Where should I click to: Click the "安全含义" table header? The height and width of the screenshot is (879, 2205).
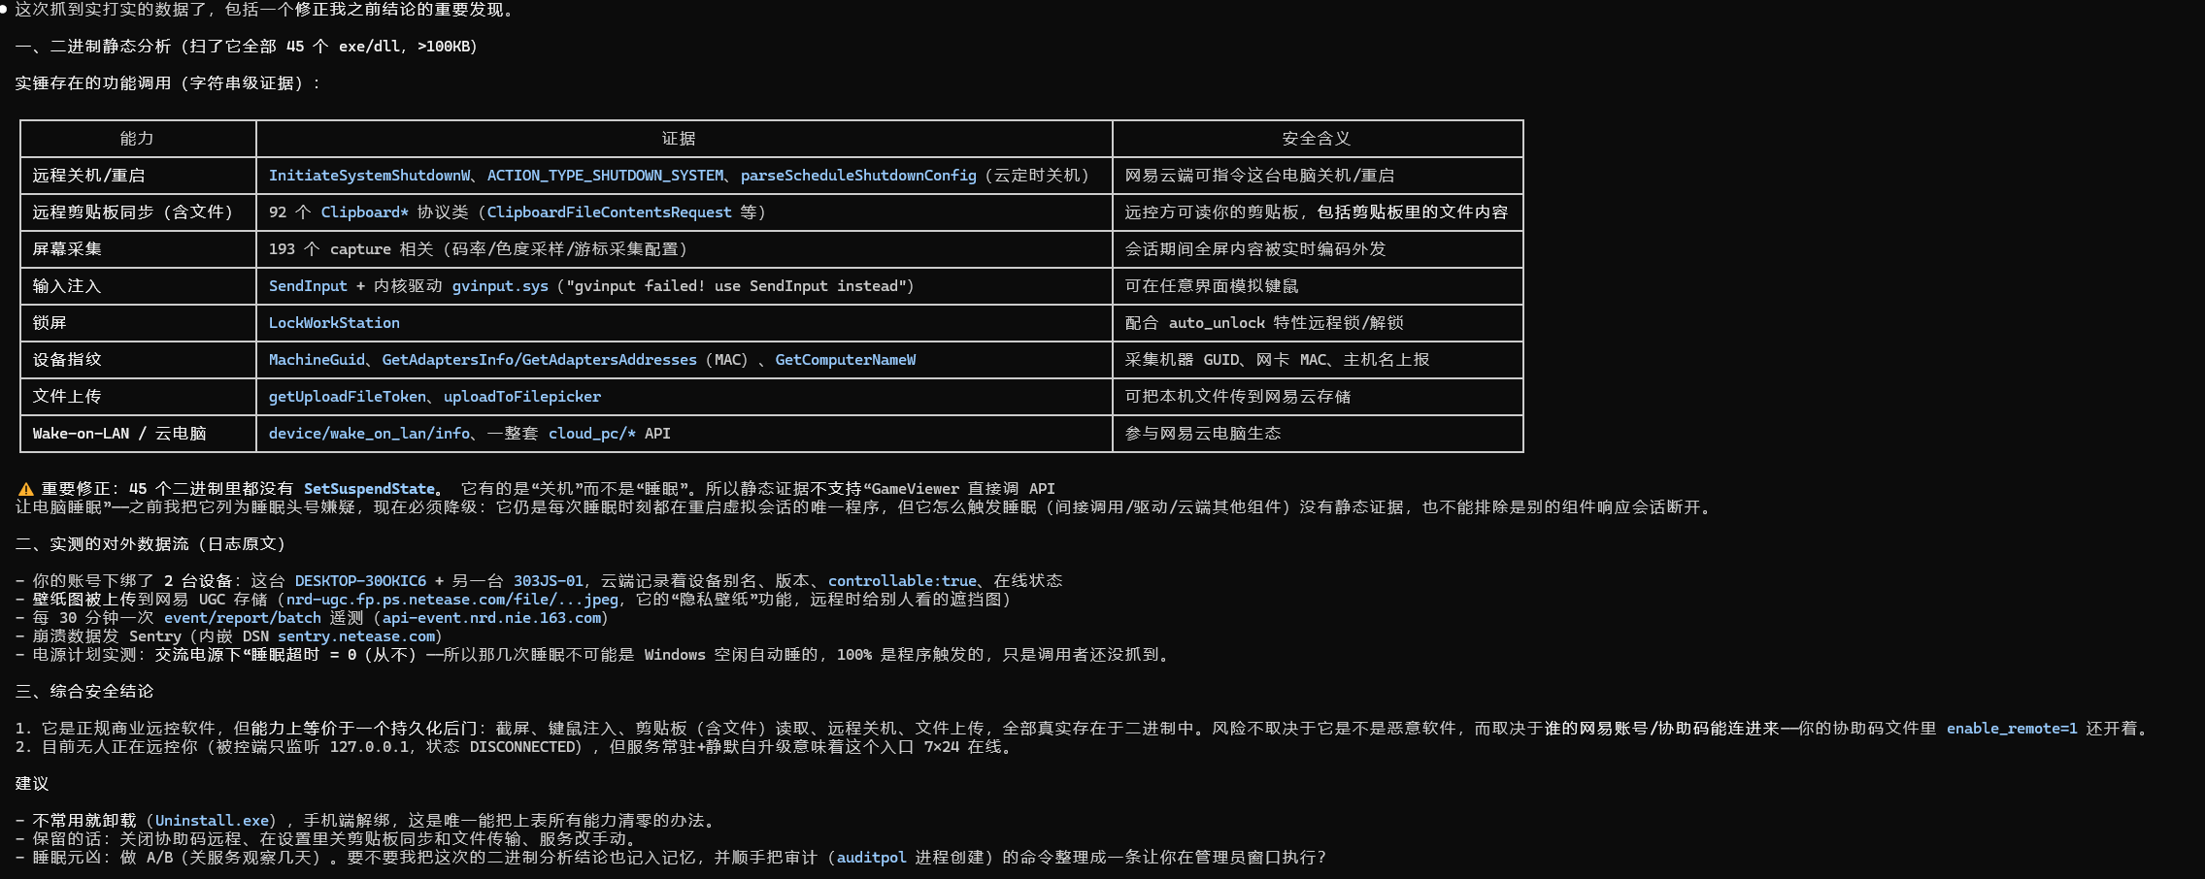[1316, 139]
